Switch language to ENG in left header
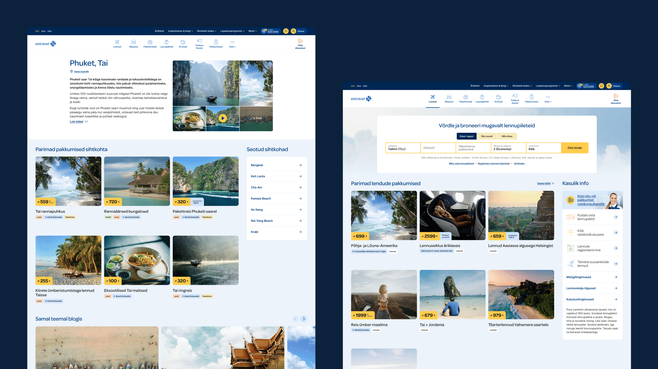 [x=50, y=31]
